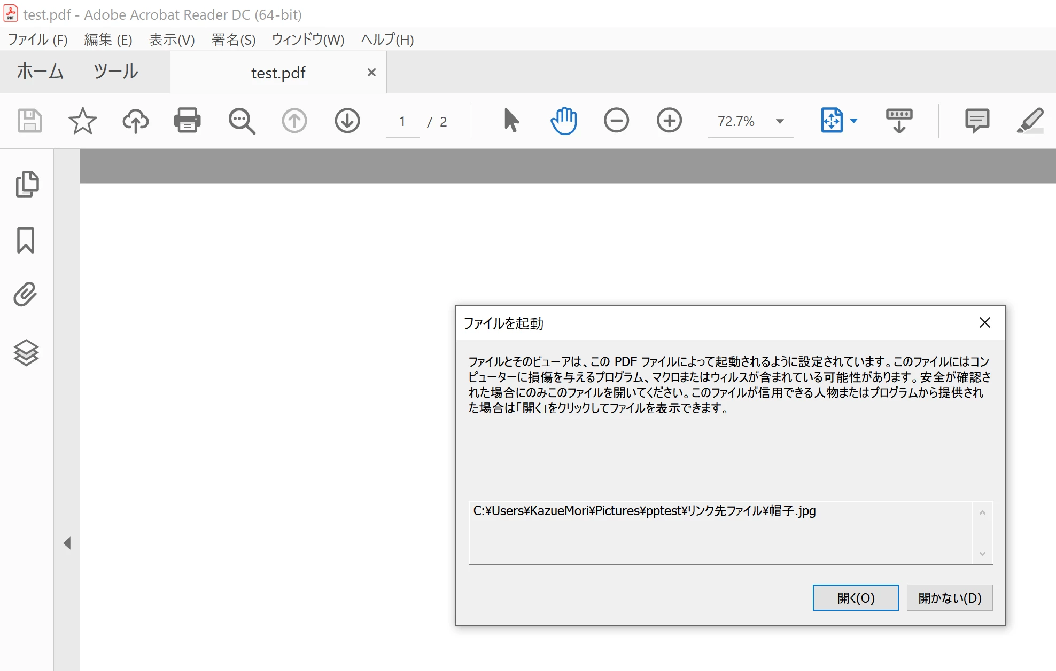The image size is (1056, 671).
Task: Zoom out with the minus icon
Action: click(x=616, y=121)
